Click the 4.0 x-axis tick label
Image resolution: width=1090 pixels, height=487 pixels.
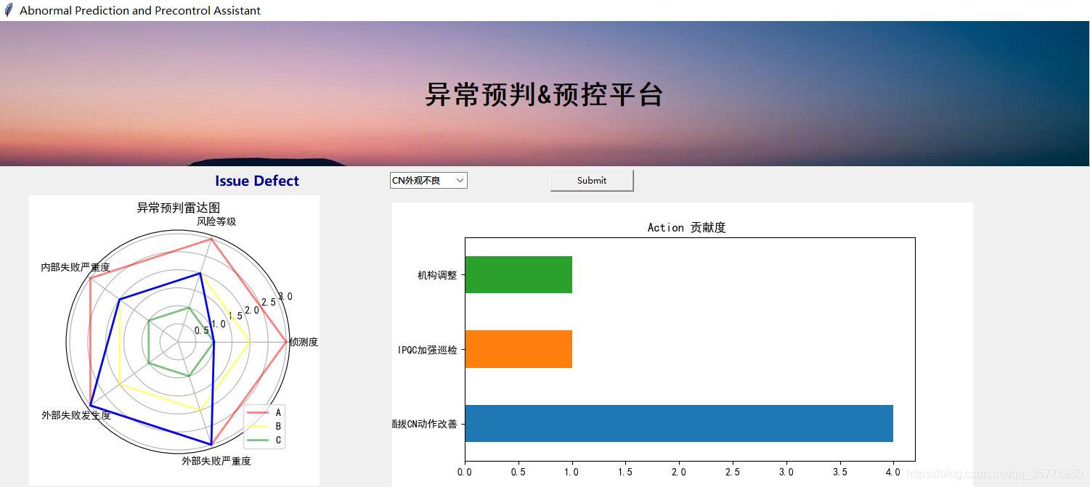(x=893, y=472)
